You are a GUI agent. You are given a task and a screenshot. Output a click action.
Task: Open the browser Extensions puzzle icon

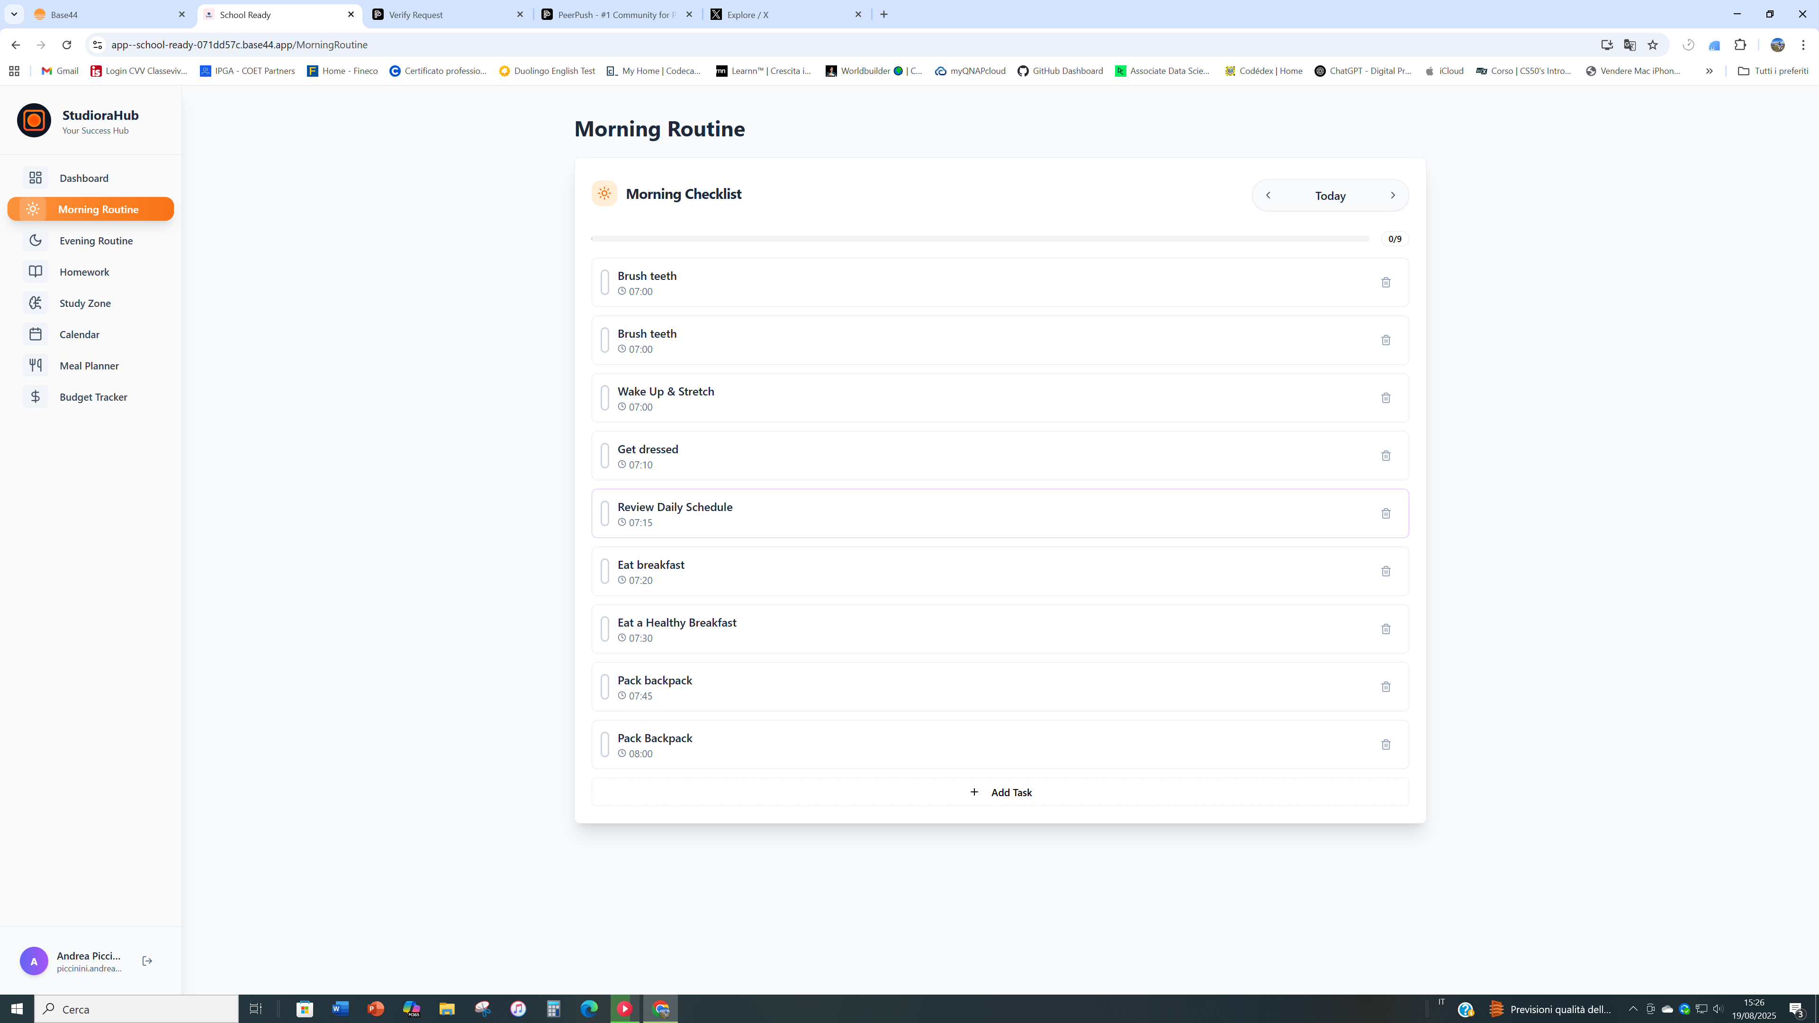[1740, 45]
